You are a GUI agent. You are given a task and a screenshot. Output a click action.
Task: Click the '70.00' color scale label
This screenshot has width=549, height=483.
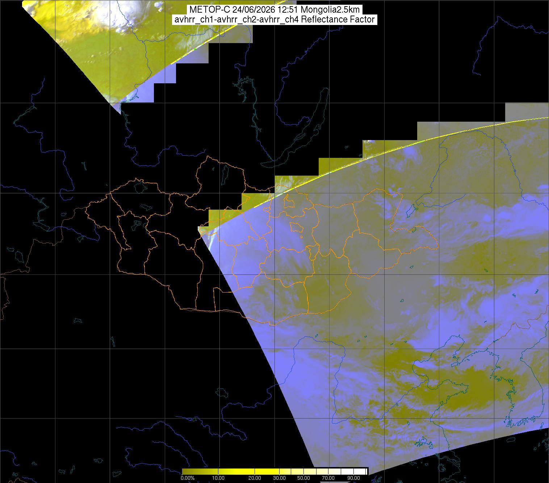click(328, 478)
